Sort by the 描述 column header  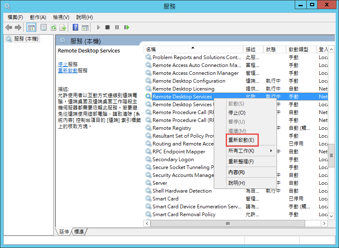click(253, 49)
